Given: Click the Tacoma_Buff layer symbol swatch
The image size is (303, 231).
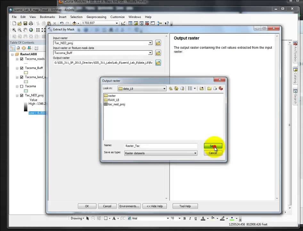Looking at the screenshot, I should [26, 73].
